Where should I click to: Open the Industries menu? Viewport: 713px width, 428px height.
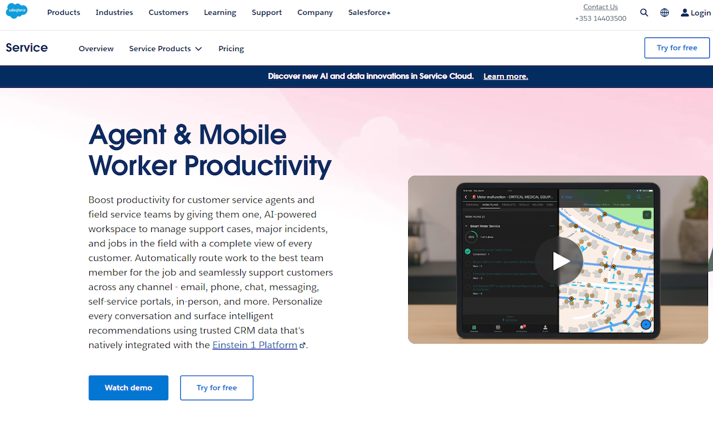click(114, 12)
